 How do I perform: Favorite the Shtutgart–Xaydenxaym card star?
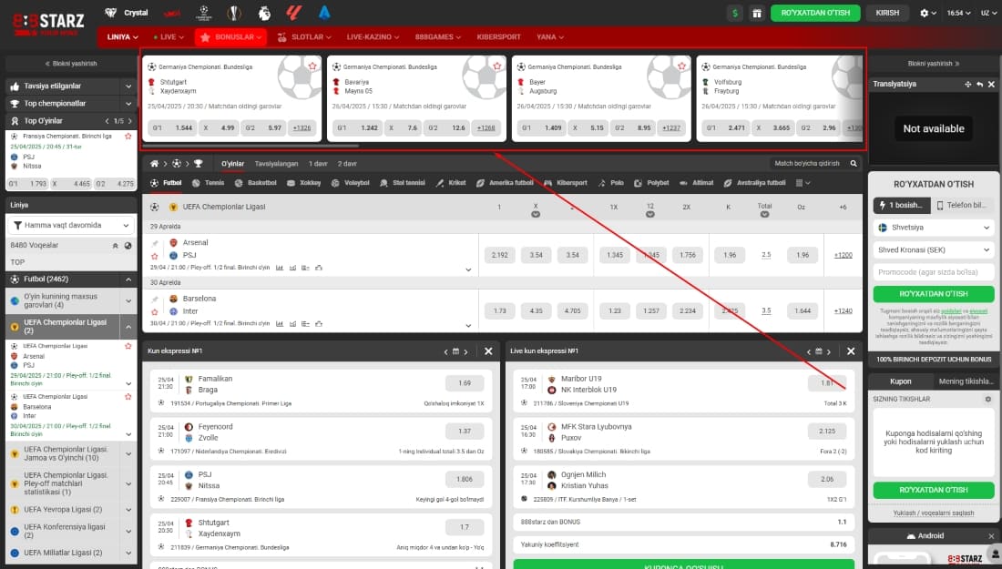(312, 66)
